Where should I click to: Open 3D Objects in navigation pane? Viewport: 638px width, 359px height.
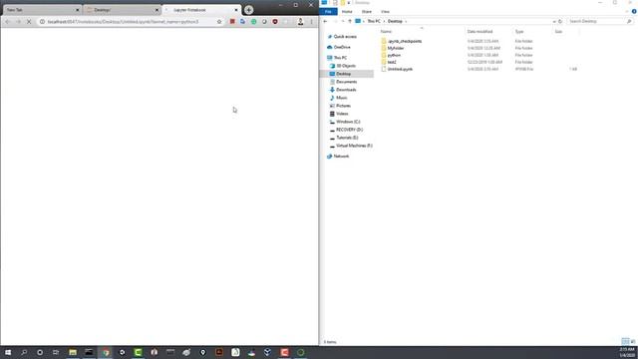click(x=346, y=66)
